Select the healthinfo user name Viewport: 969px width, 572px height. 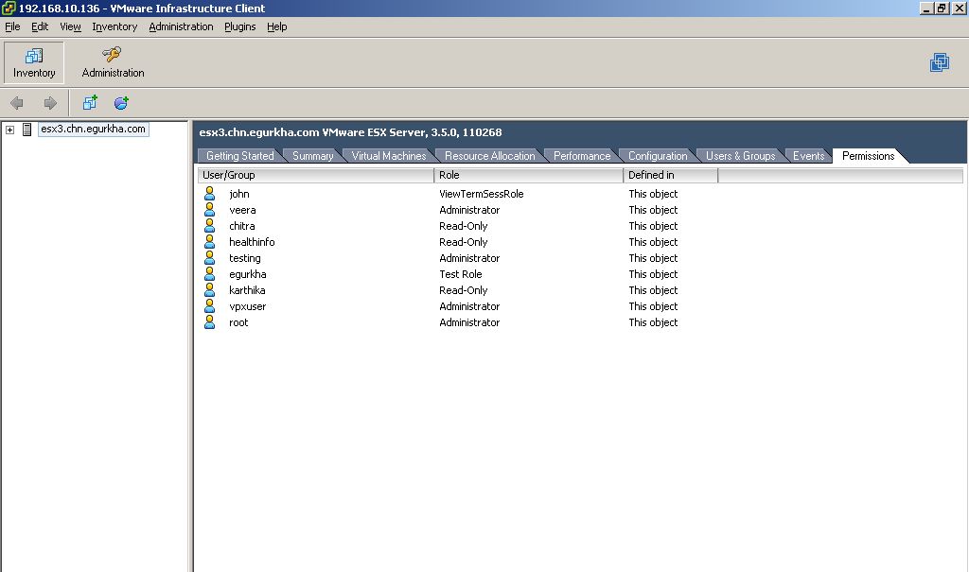[x=252, y=241]
